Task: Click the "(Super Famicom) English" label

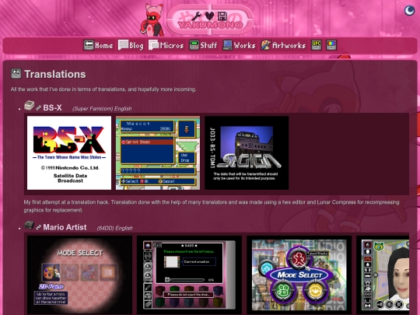Action: coord(102,108)
